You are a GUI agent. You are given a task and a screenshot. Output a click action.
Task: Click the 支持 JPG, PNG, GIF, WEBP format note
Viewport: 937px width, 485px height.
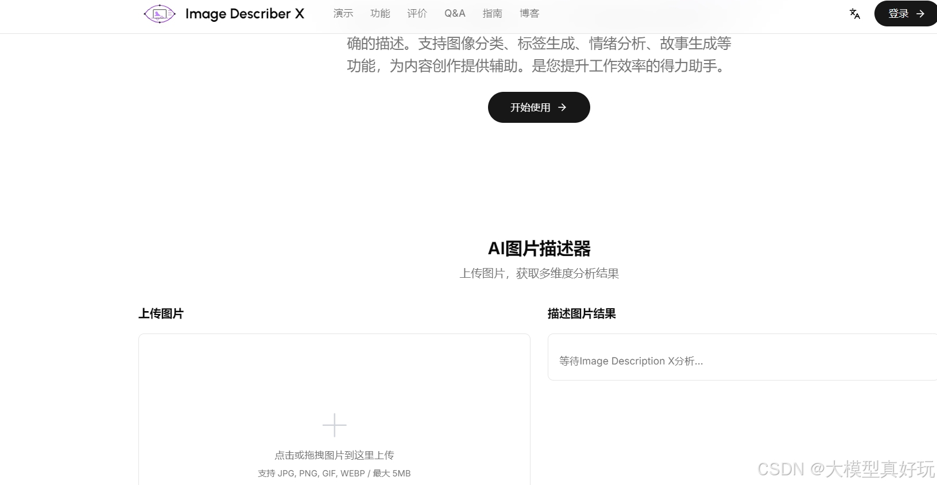pos(334,474)
